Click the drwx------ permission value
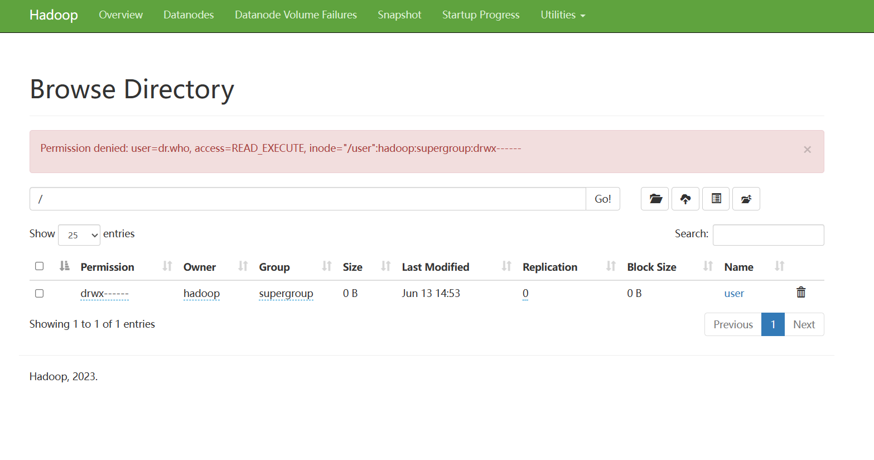Screen dimensions: 874x460 click(104, 294)
